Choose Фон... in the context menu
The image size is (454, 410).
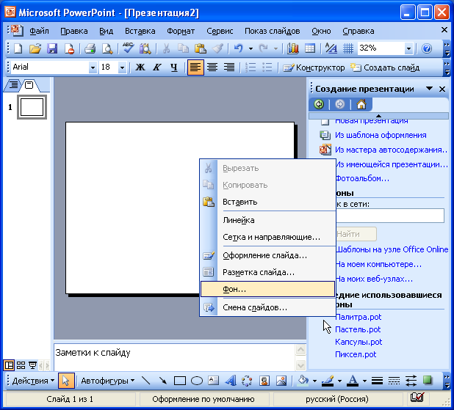[267, 289]
